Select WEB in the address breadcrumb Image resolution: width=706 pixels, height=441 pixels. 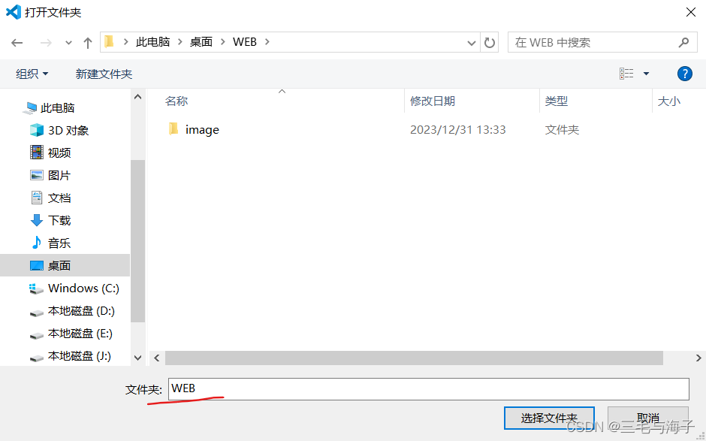(x=245, y=42)
